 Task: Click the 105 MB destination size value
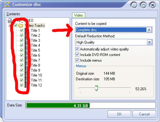109,79
